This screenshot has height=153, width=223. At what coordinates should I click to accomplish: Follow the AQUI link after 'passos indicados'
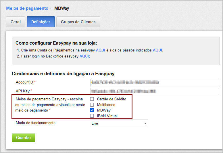point(157,50)
